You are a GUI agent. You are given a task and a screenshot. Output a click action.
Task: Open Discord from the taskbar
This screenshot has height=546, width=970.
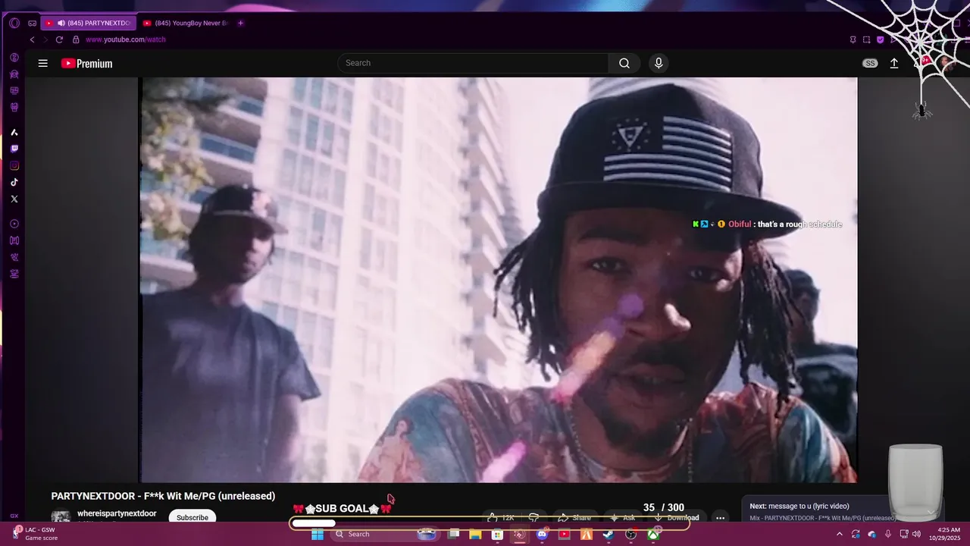tap(542, 534)
